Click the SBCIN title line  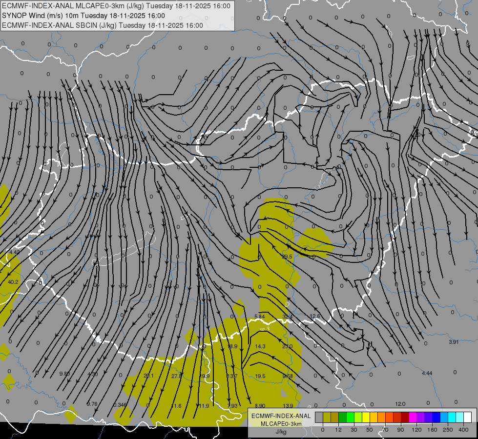click(x=103, y=25)
